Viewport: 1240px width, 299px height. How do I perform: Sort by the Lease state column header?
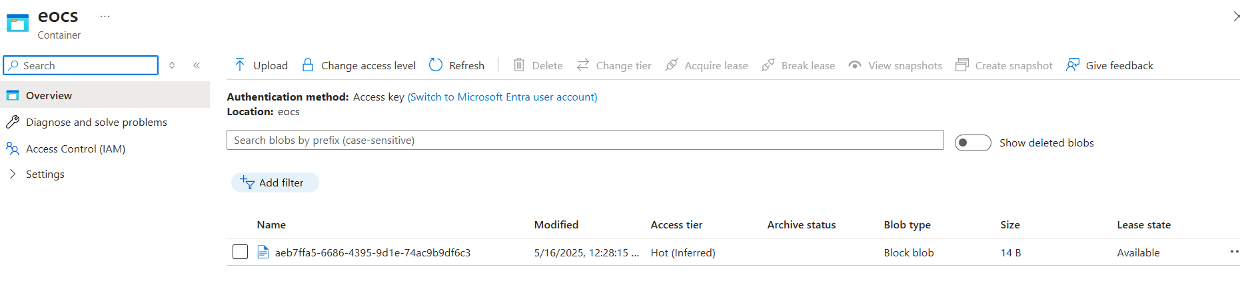coord(1144,224)
